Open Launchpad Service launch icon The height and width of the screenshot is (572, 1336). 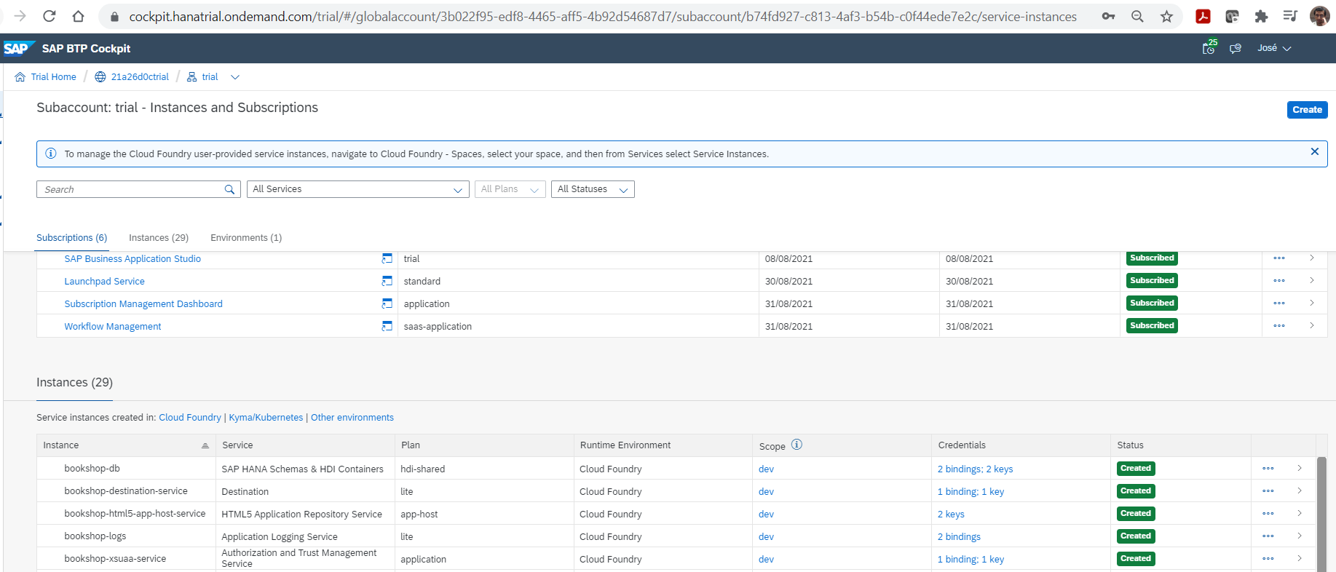pos(387,281)
